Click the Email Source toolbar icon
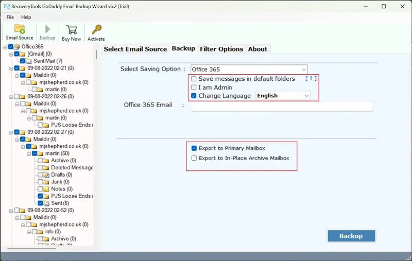 20,30
